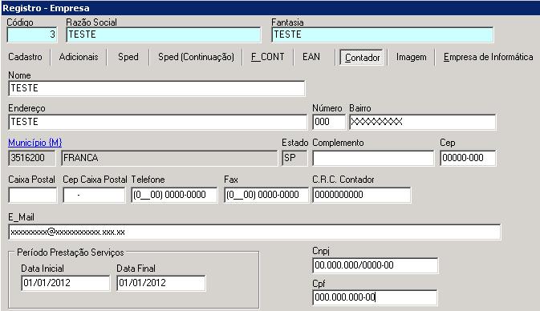Click the Bairro field
The image size is (540, 311).
click(x=423, y=122)
